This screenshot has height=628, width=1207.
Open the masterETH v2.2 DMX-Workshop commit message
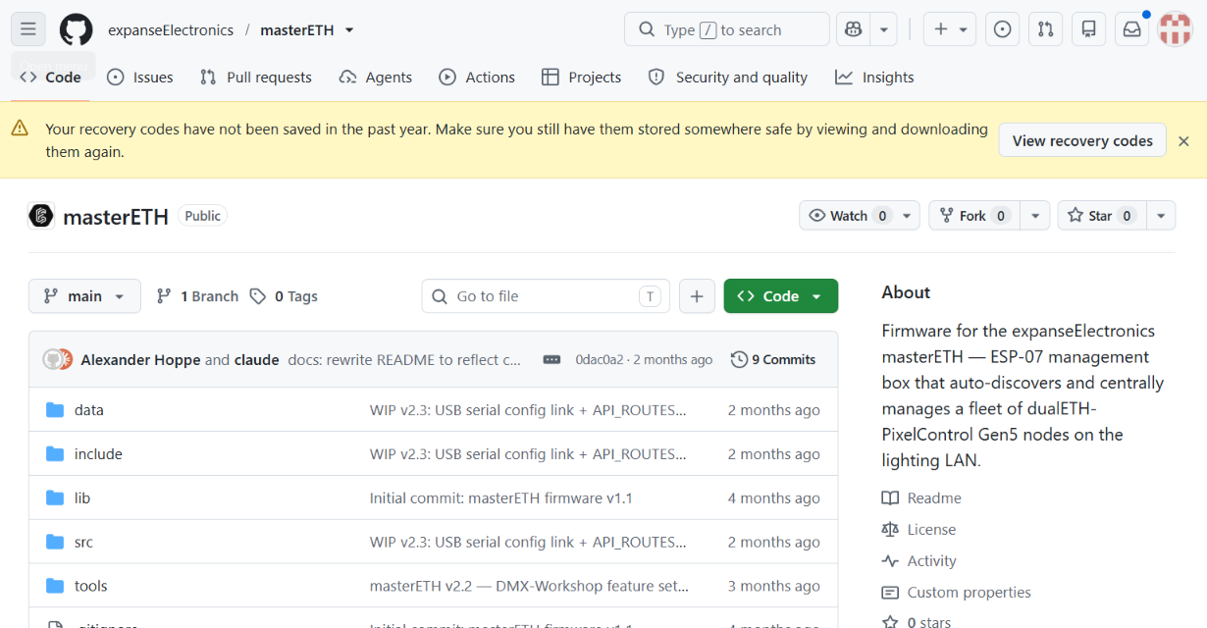(x=529, y=587)
